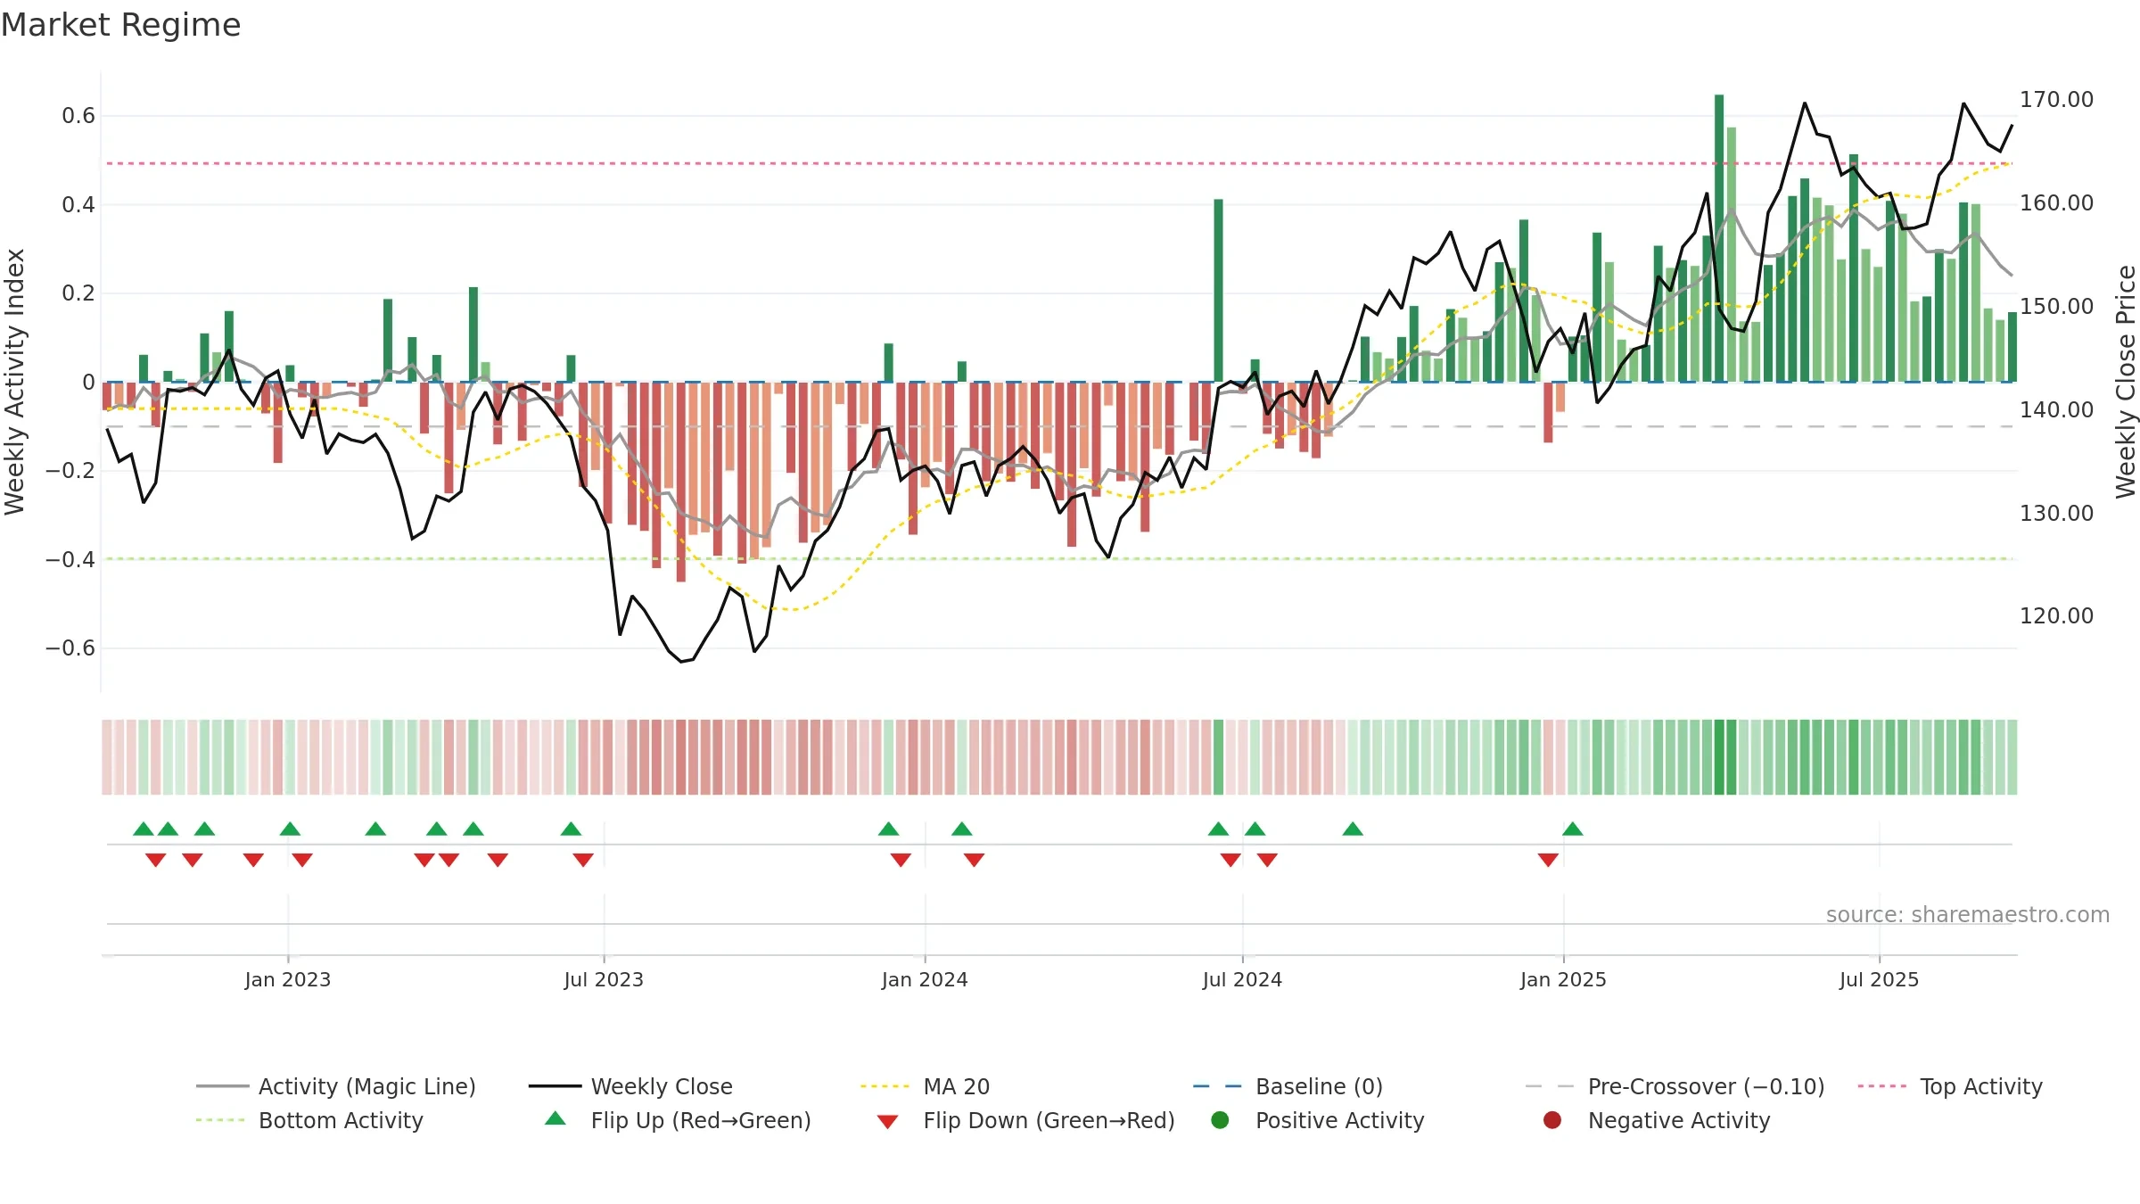Click the Market Regime chart title

[x=120, y=25]
